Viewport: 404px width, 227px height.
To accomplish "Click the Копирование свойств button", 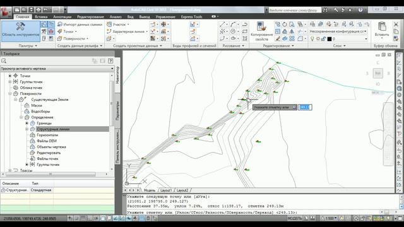I will click(x=261, y=32).
